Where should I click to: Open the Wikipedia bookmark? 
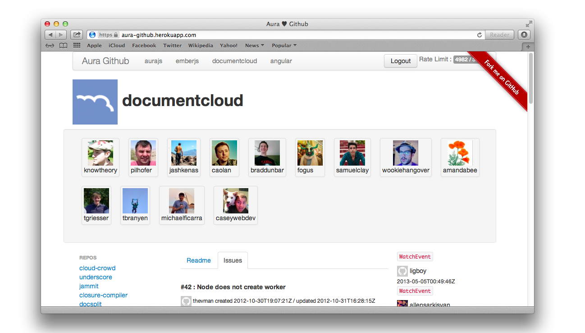pos(201,46)
